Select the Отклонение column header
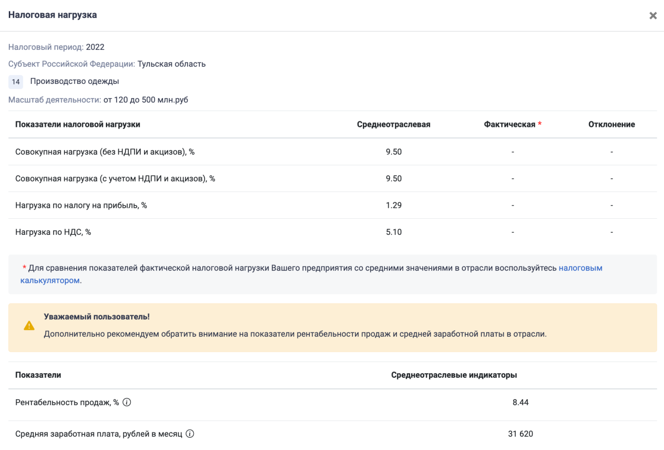The image size is (664, 450). pos(611,124)
